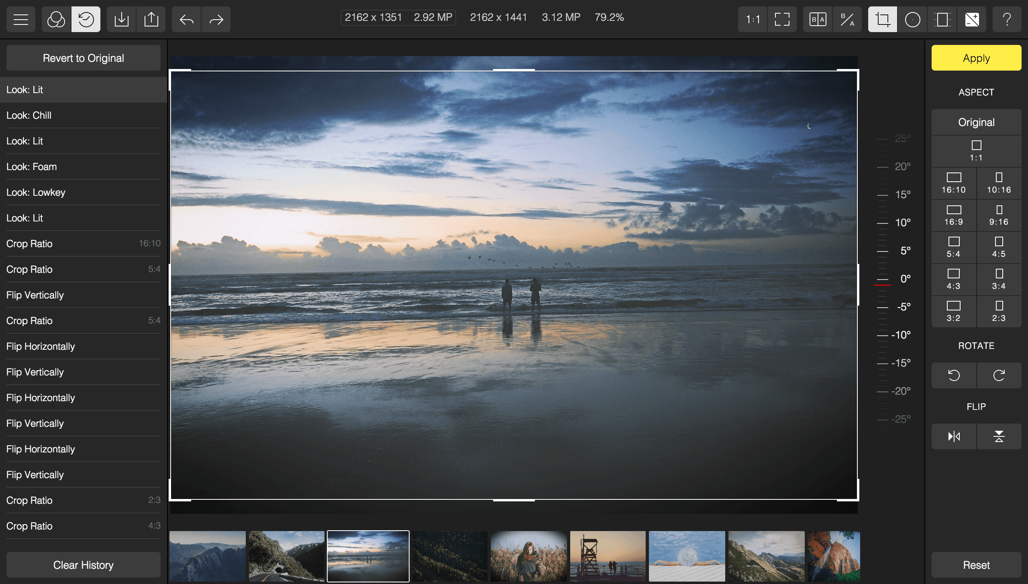
Task: Select the flip vertical icon under FLIP
Action: (x=998, y=436)
